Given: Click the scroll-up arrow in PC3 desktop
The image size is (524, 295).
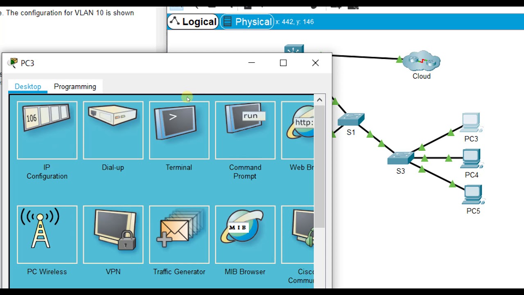Looking at the screenshot, I should click(319, 100).
